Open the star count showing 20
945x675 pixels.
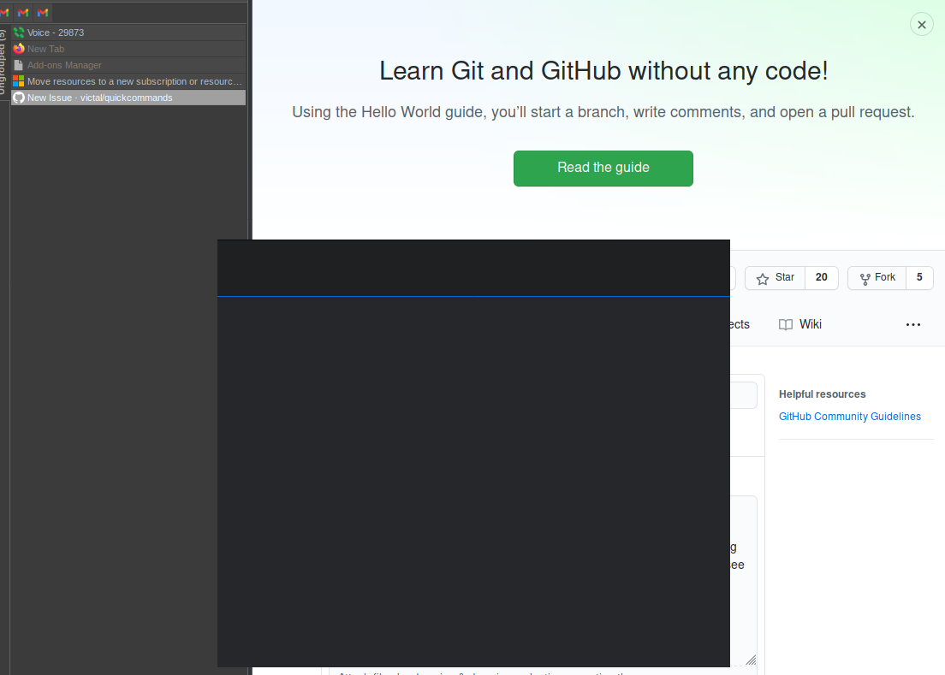tap(821, 277)
